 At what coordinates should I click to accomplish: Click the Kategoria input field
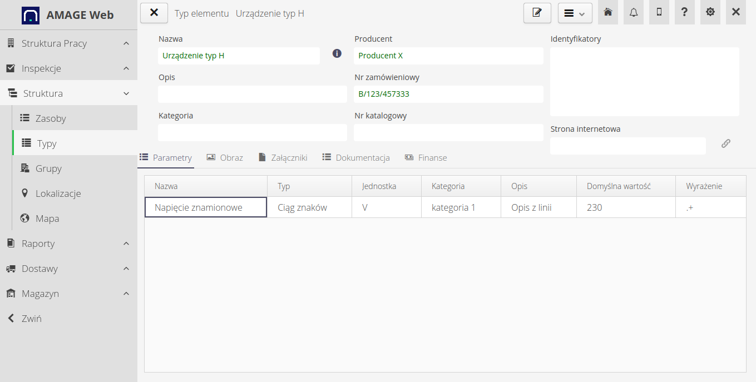click(253, 132)
